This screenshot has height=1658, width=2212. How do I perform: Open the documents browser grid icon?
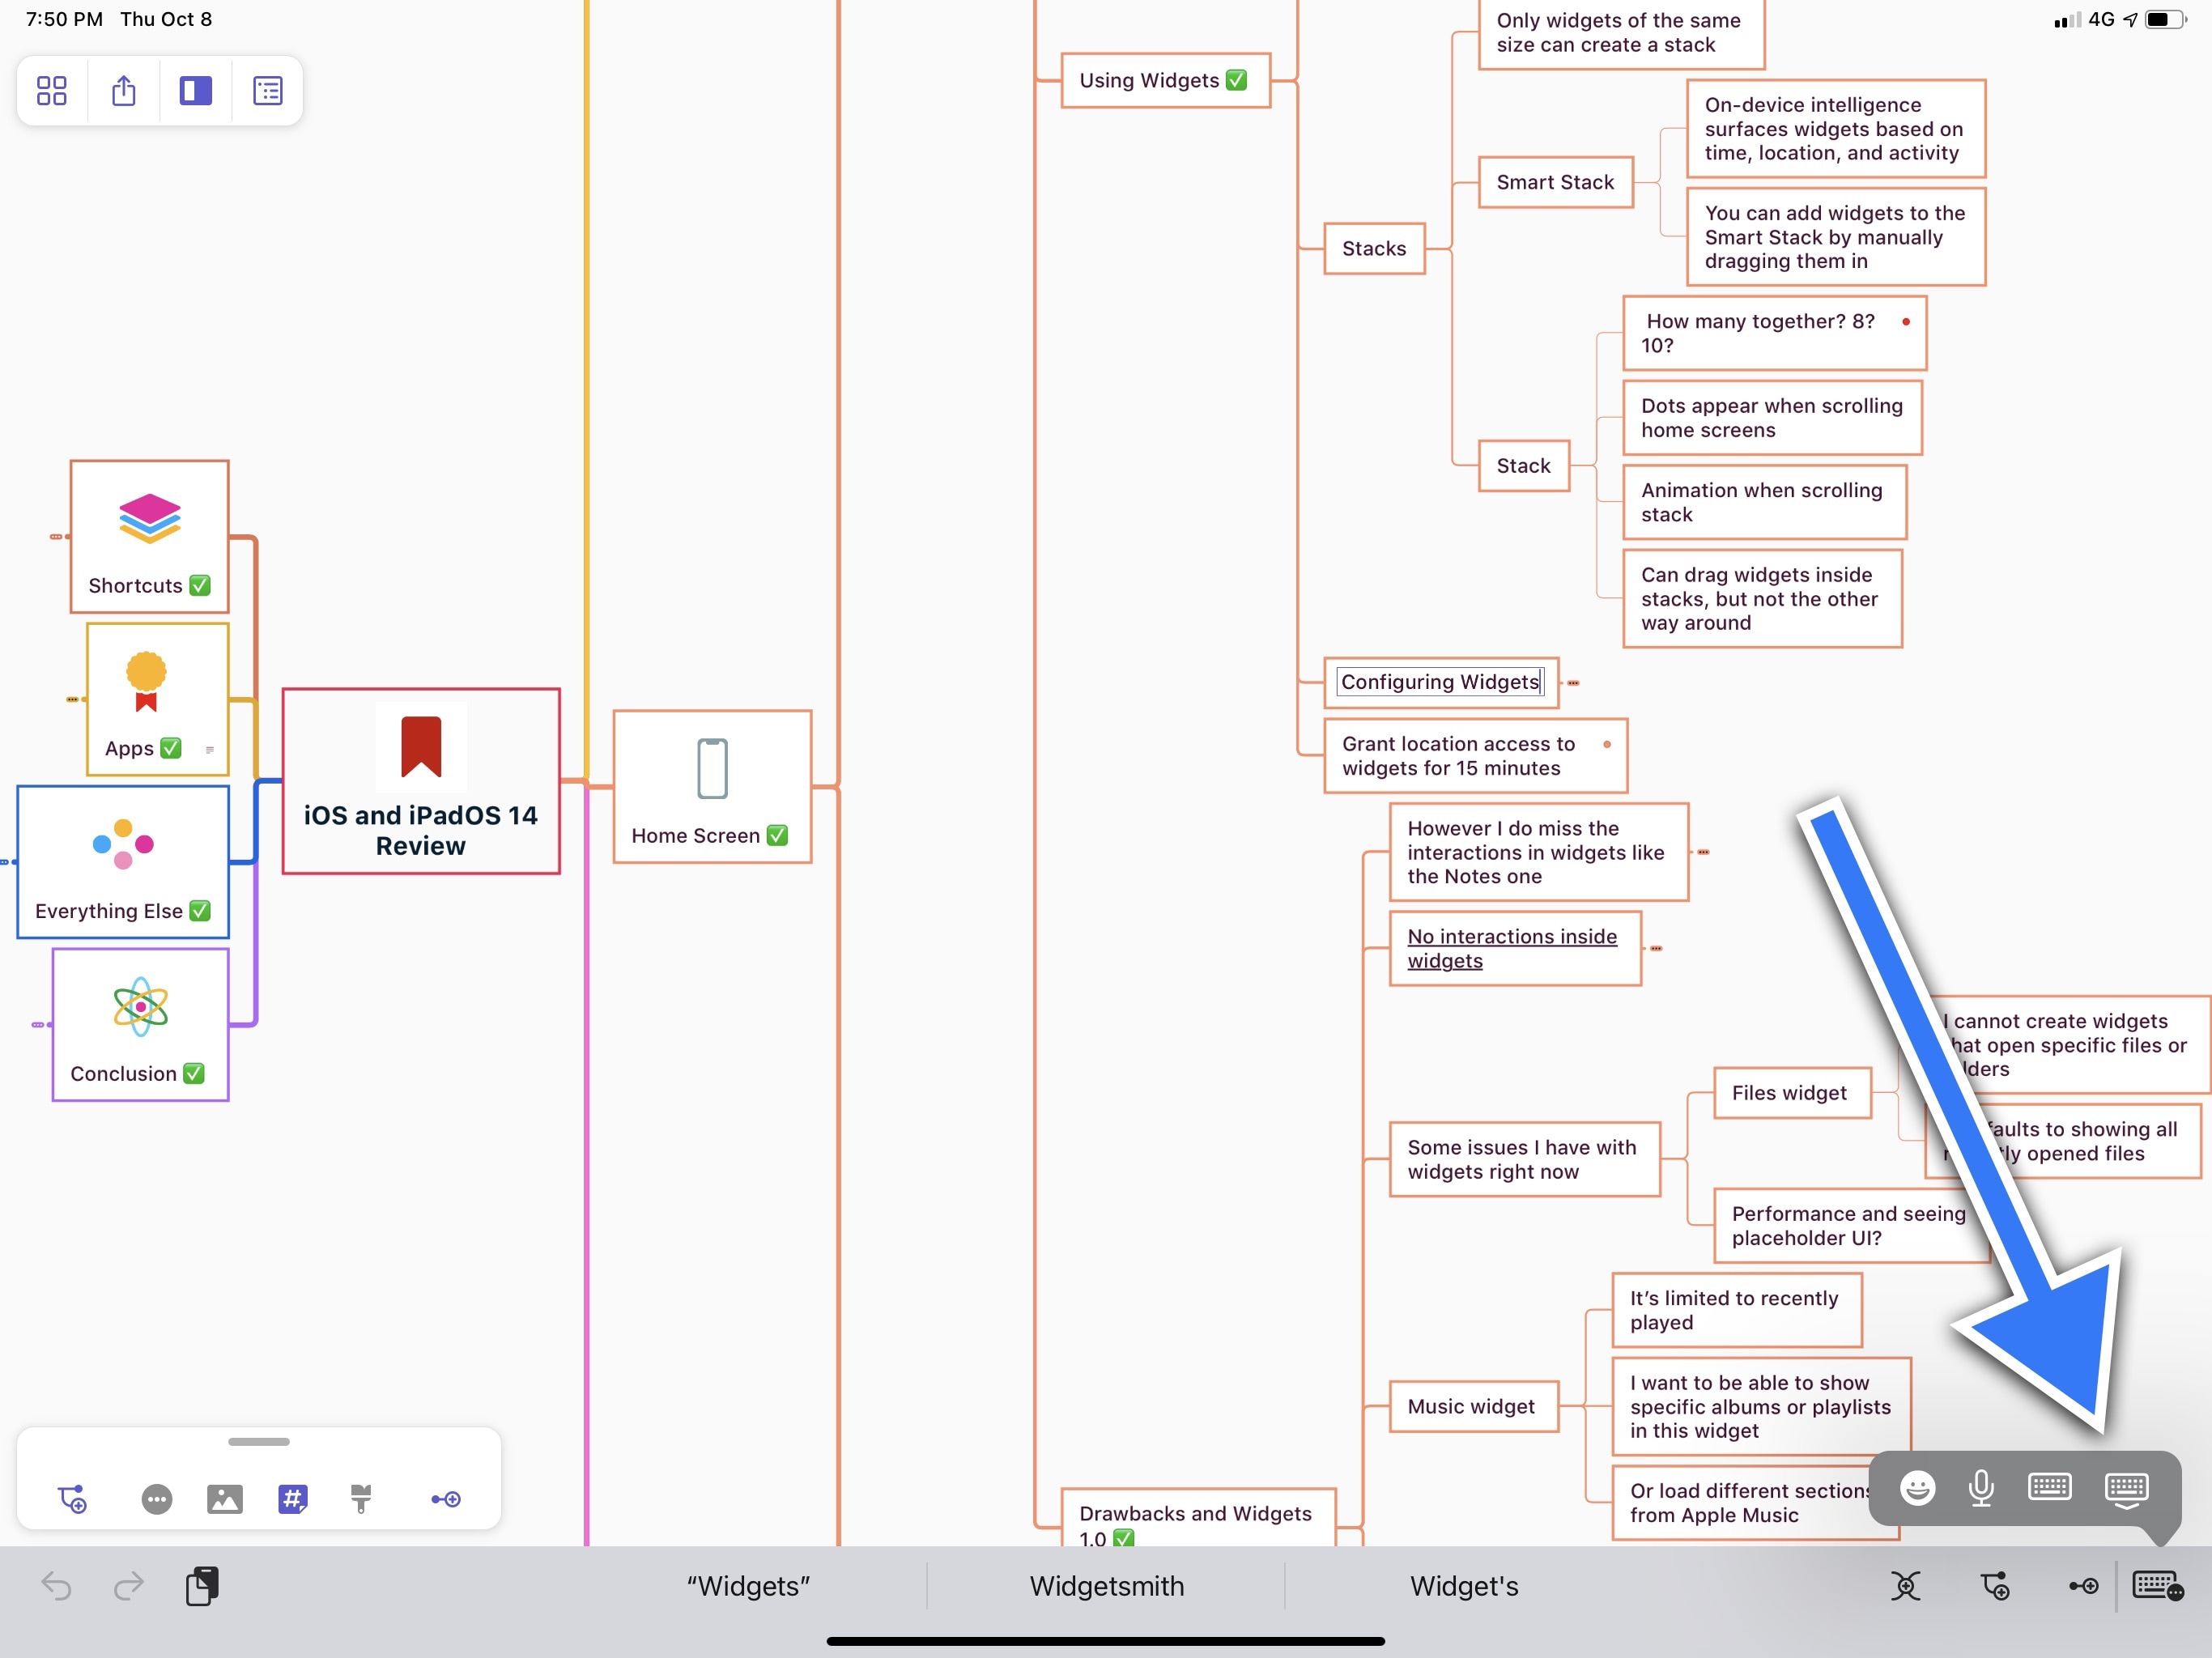click(x=52, y=91)
